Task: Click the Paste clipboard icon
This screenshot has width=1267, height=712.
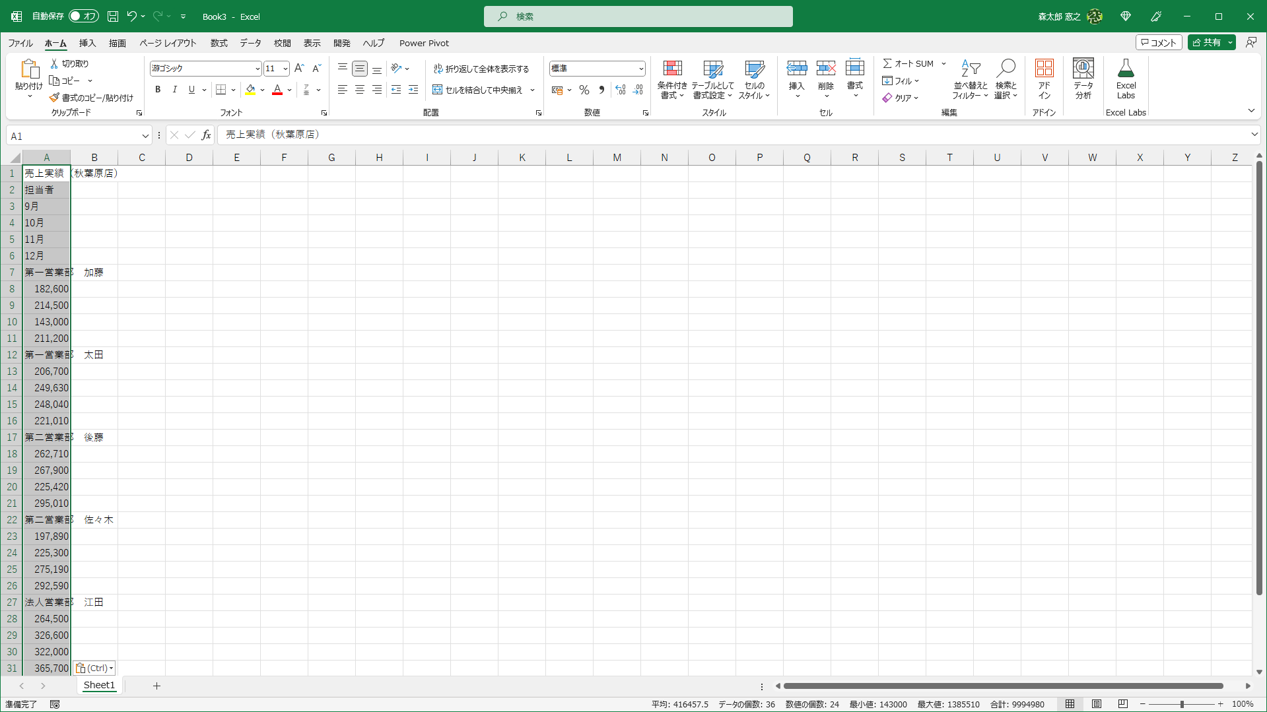Action: point(29,69)
